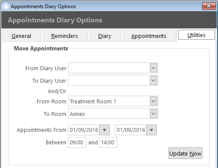Open the To Room dropdown arrow
Image resolution: width=218 pixels, height=168 pixels.
153,114
